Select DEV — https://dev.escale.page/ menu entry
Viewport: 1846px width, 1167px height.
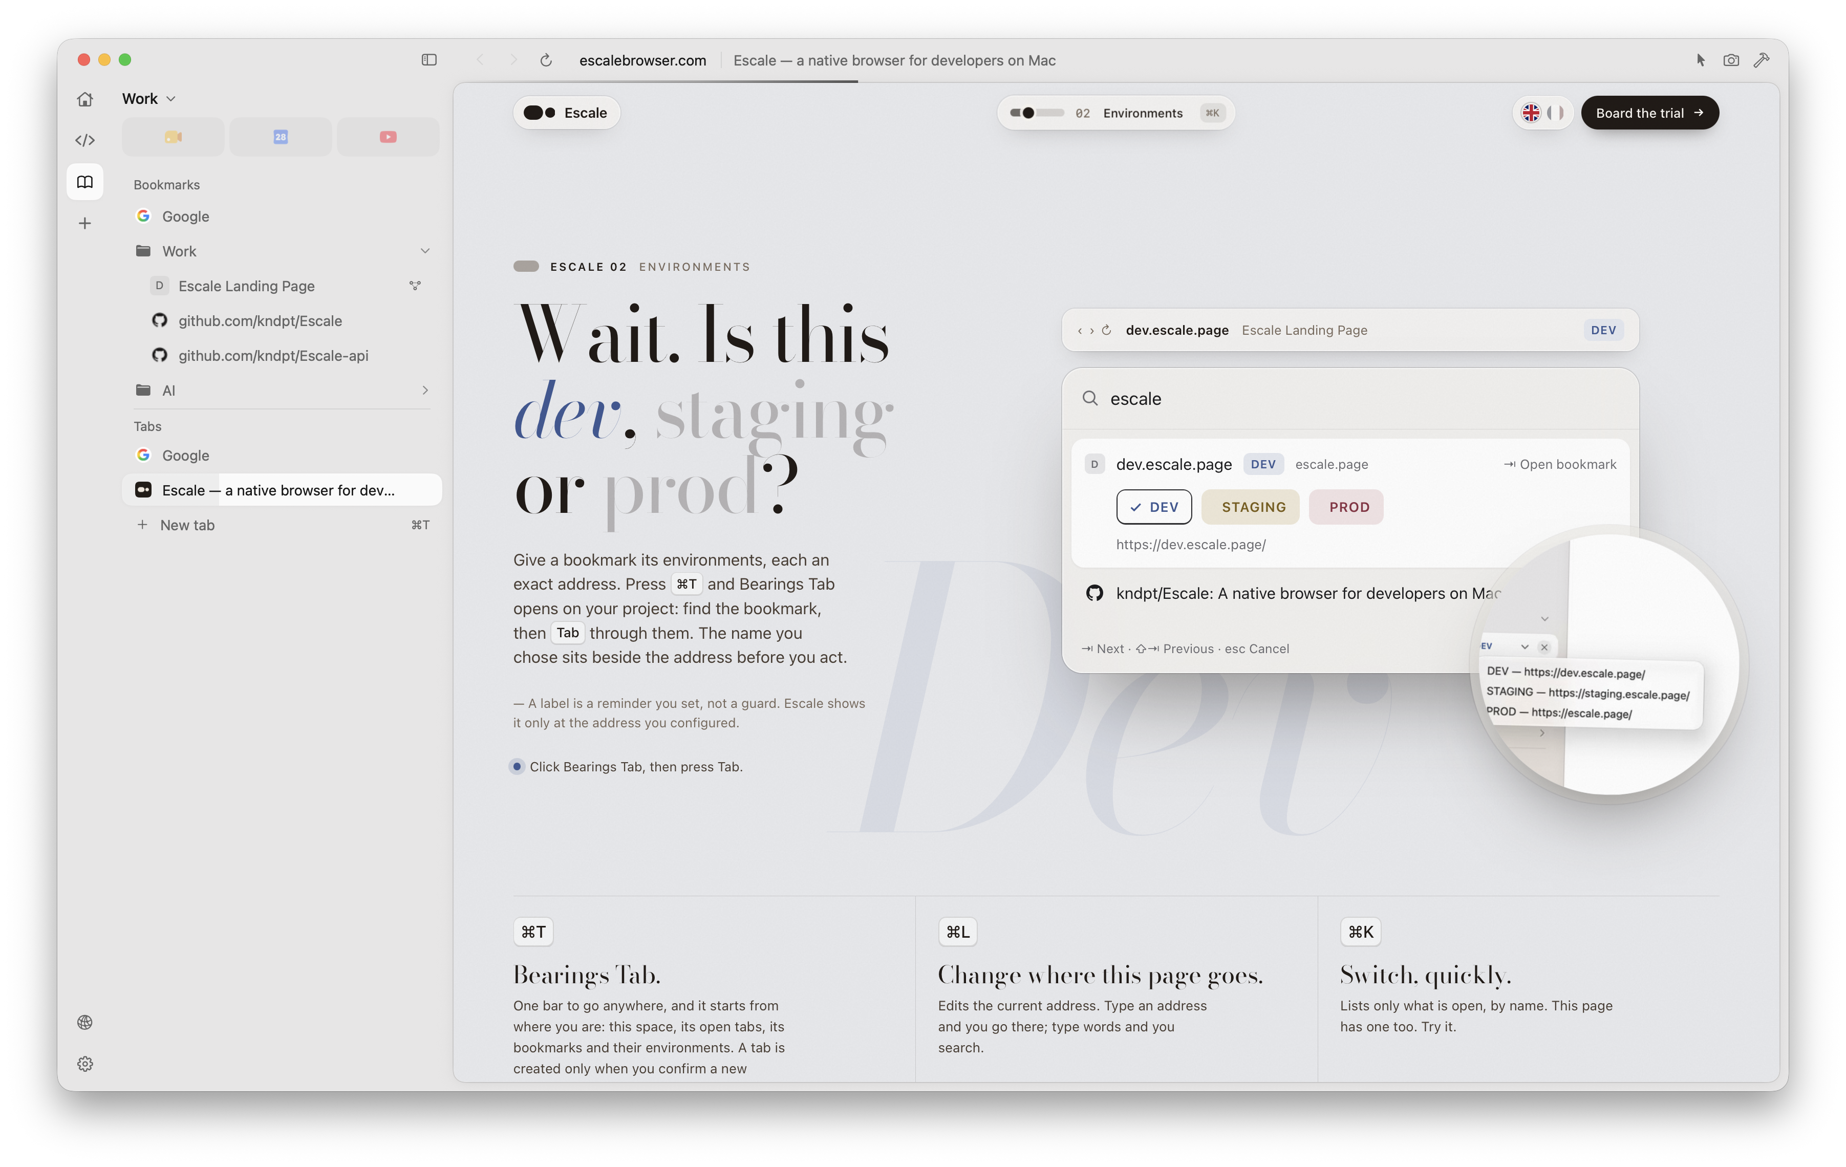(1565, 673)
